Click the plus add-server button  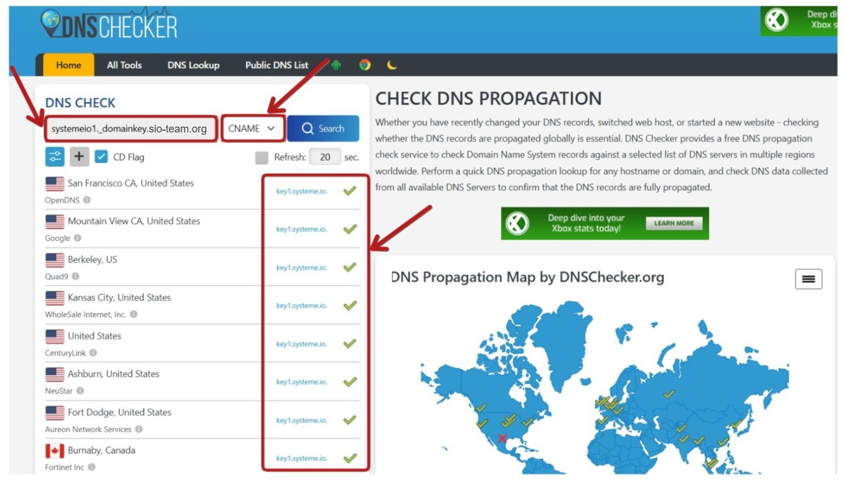(80, 157)
